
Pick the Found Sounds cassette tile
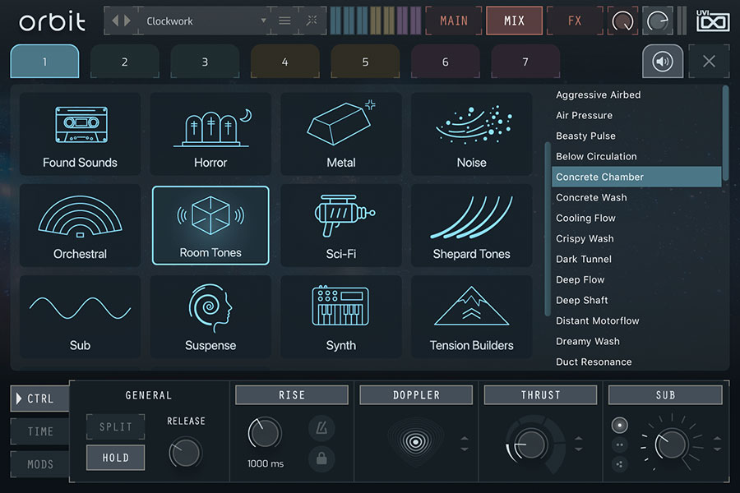click(80, 134)
